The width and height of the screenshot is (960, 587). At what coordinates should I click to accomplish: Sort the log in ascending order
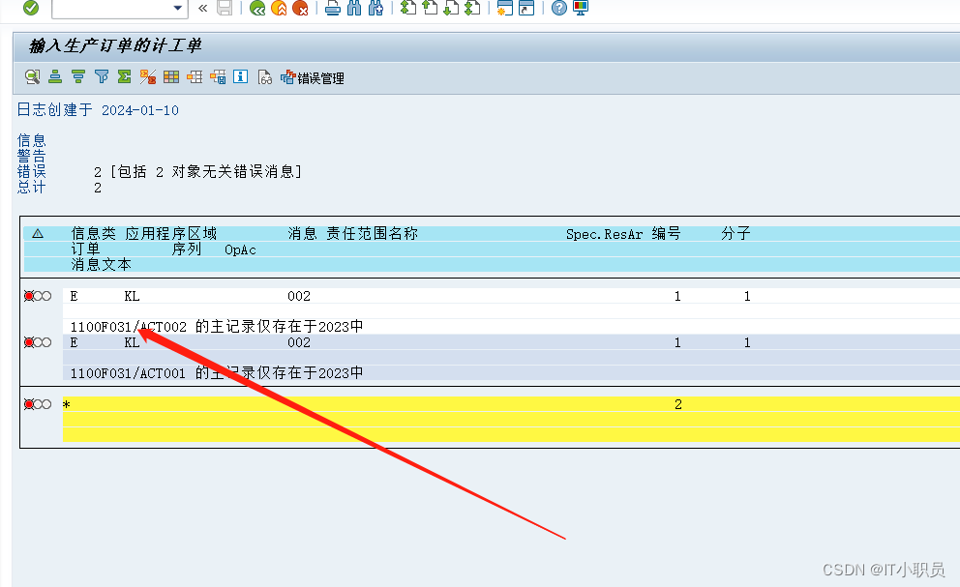55,76
